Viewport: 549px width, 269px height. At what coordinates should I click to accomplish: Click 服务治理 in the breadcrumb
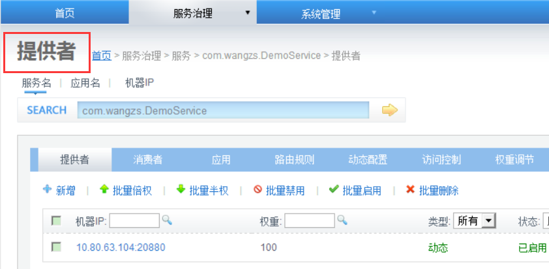[x=141, y=55]
